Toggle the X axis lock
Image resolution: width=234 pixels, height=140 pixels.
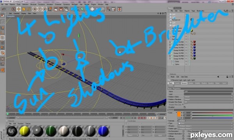pos(35,9)
